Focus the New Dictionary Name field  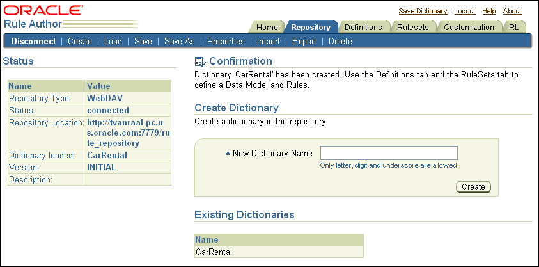[389, 153]
